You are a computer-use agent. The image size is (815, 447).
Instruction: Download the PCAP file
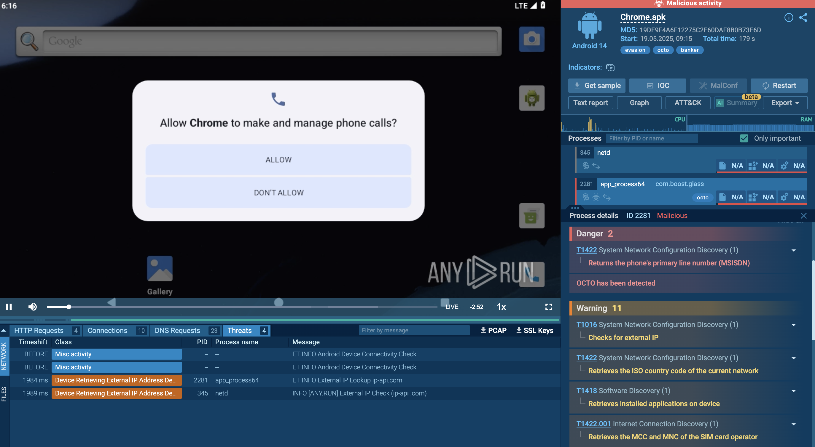click(493, 330)
